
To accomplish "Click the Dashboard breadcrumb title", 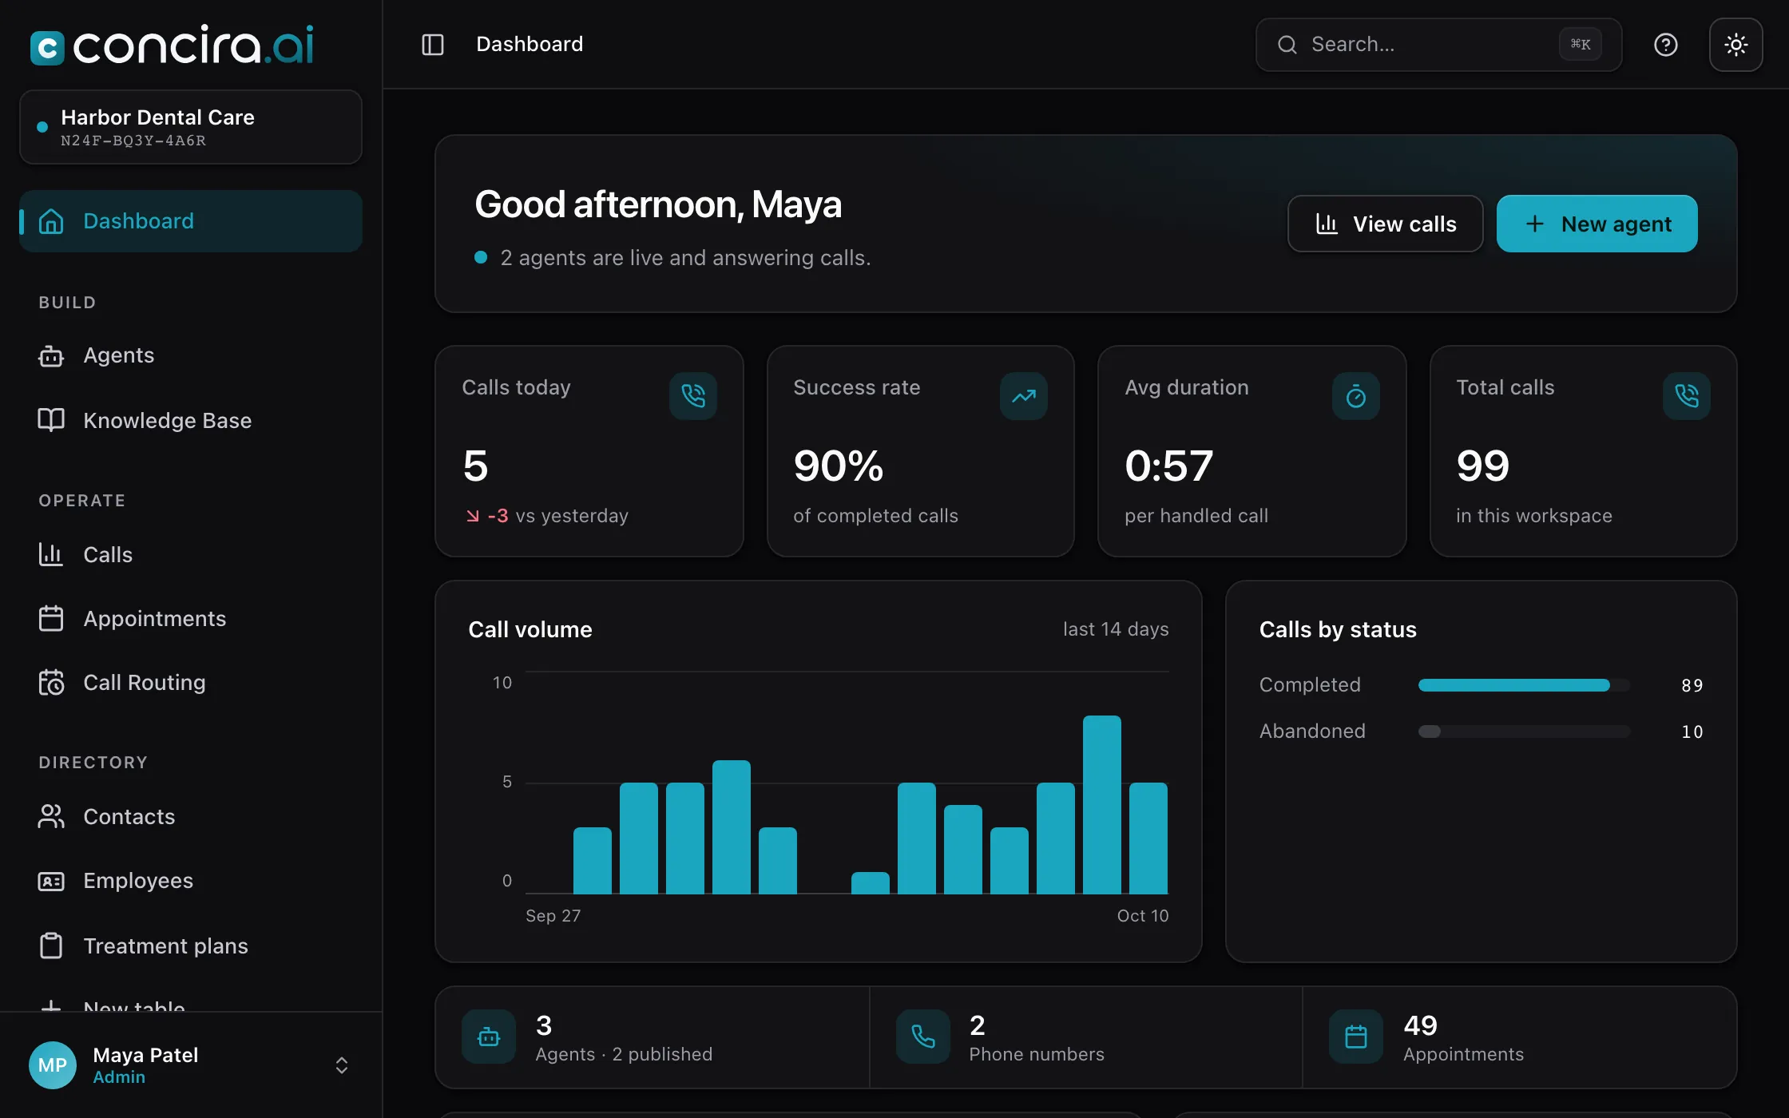I will coord(530,44).
